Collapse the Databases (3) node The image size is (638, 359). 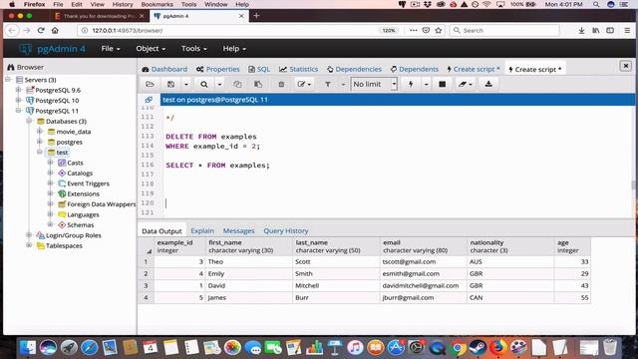[29, 121]
